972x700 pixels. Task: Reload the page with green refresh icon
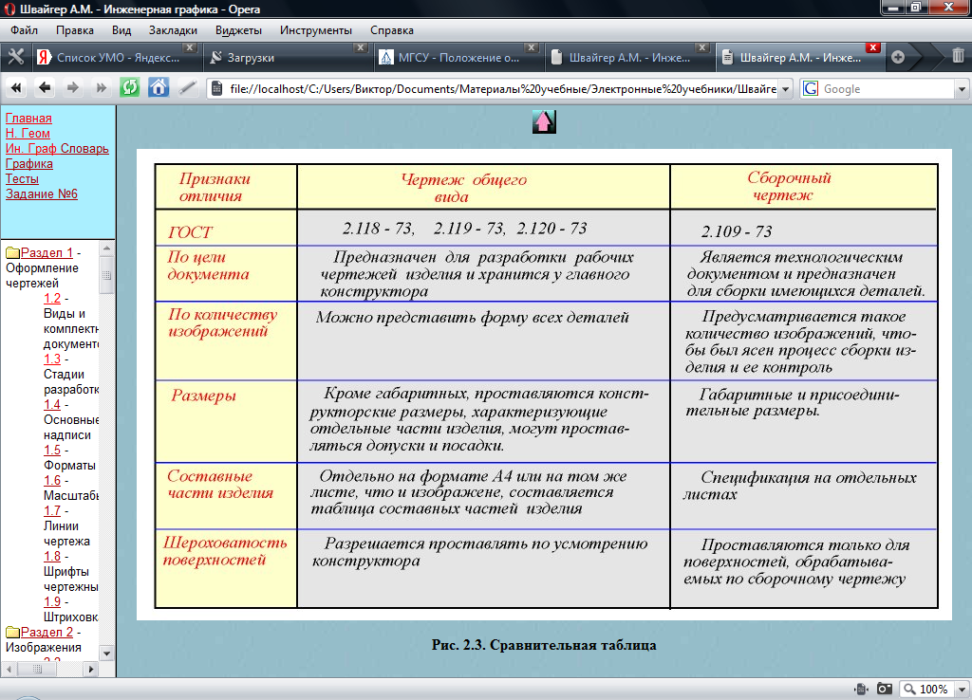(129, 87)
